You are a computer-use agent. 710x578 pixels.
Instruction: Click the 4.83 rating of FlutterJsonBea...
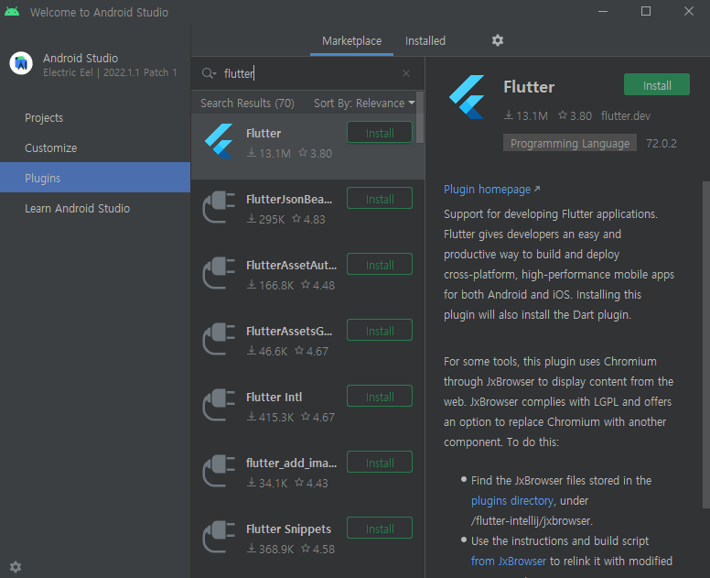[x=309, y=220]
